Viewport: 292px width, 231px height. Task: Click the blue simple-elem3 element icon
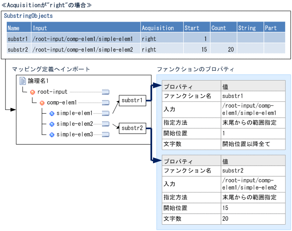[52, 135]
